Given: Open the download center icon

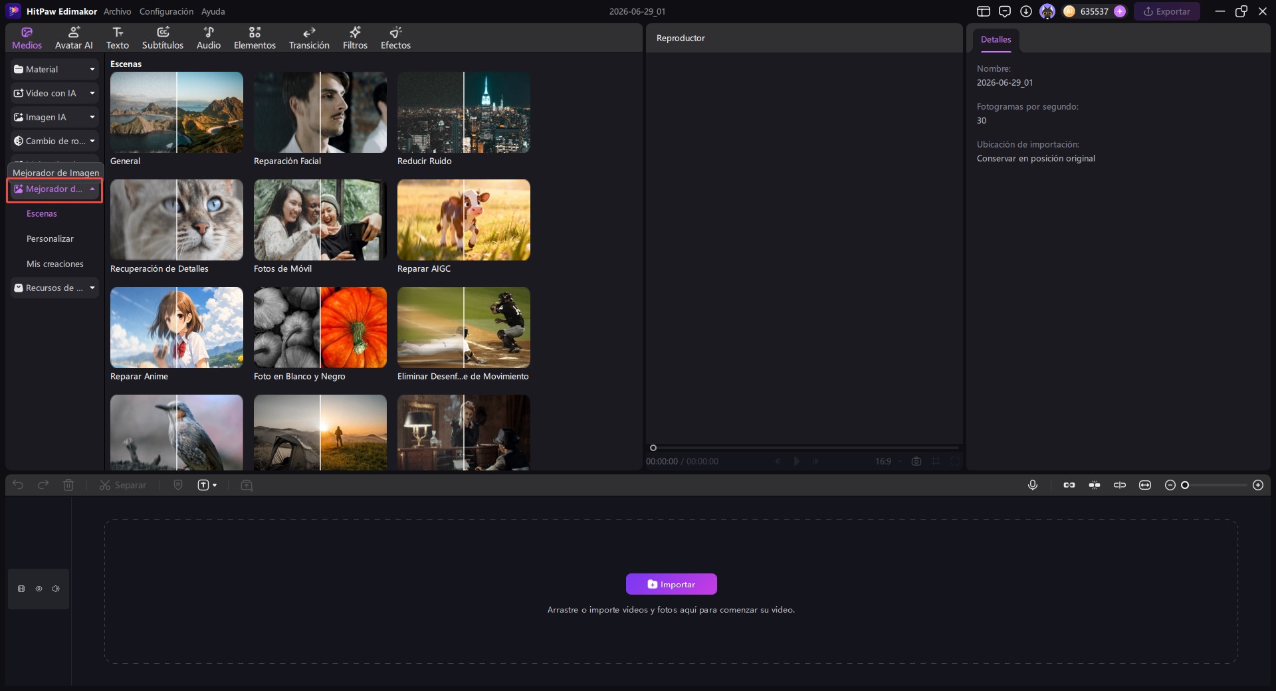Looking at the screenshot, I should click(1026, 11).
